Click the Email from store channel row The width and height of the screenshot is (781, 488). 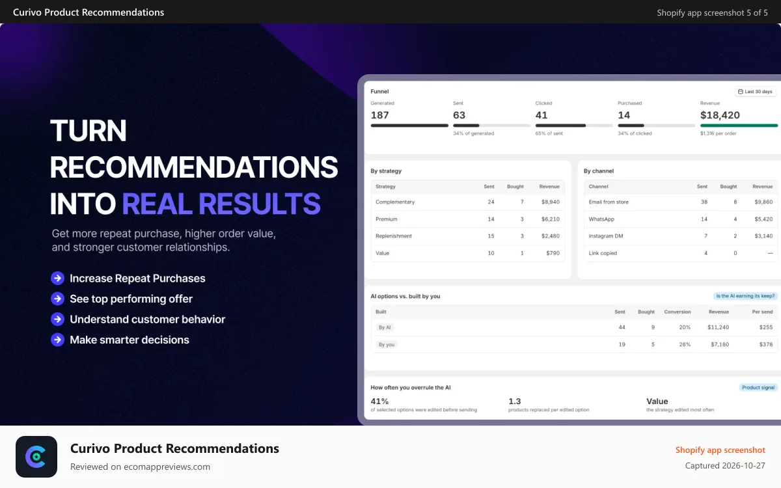point(681,202)
